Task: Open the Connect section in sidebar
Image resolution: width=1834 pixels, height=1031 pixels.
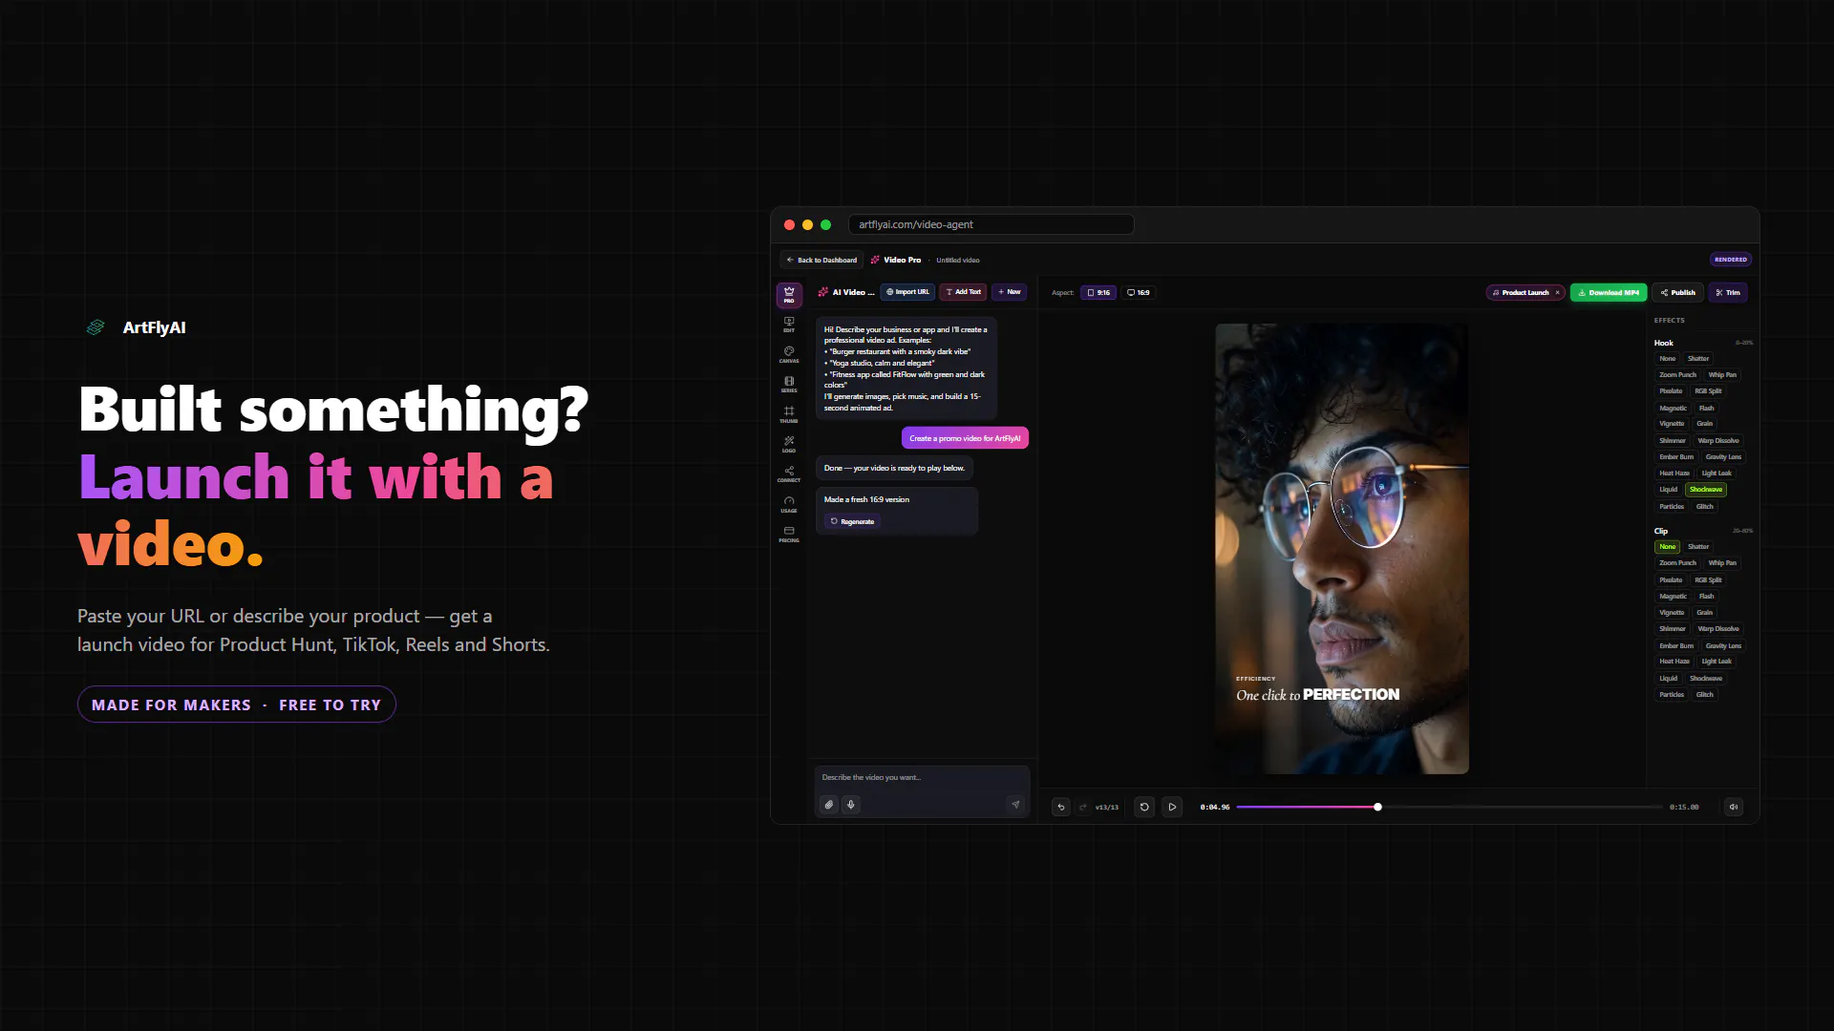Action: (x=789, y=473)
